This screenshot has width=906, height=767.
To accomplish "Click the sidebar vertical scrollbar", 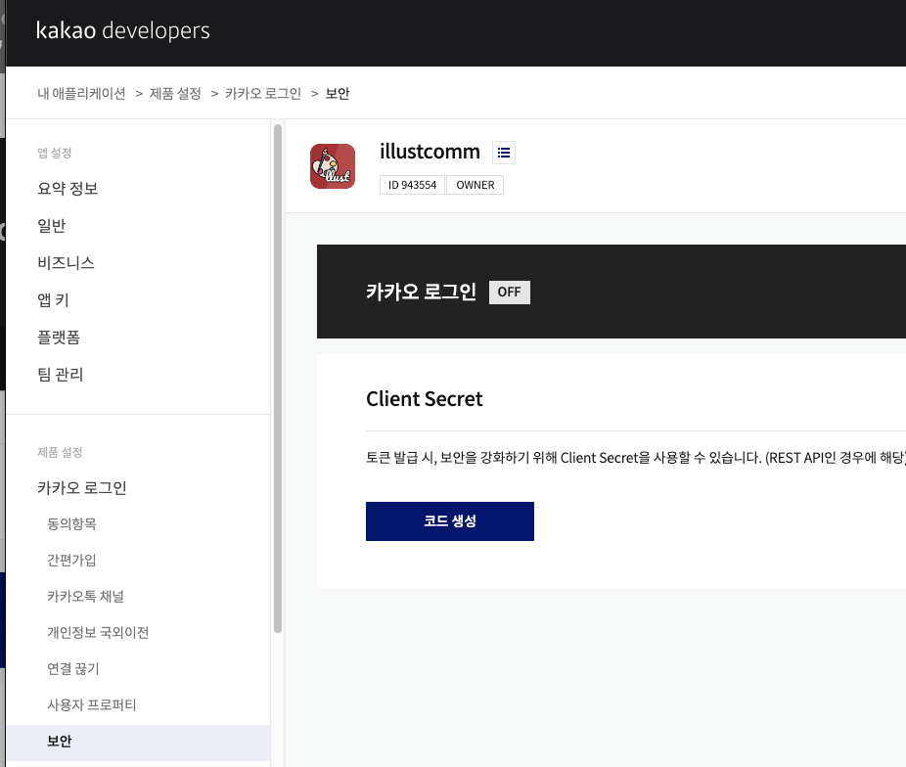I will [278, 379].
